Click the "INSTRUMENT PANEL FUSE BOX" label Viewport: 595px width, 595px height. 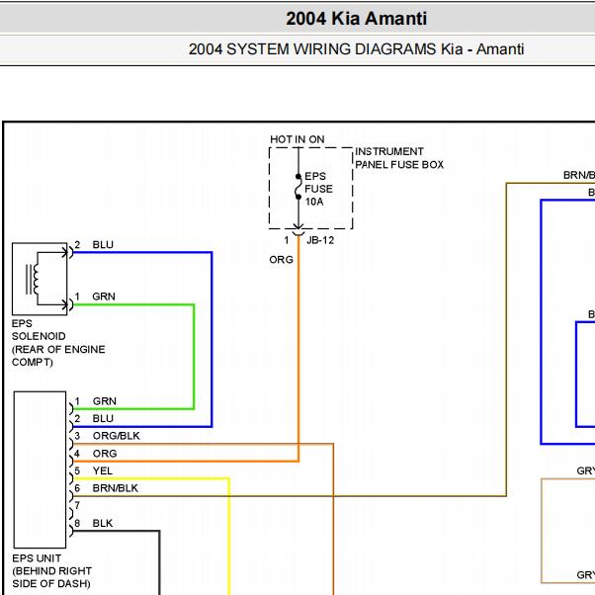click(x=399, y=158)
